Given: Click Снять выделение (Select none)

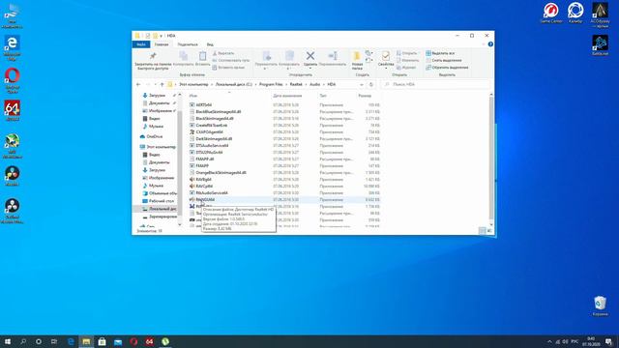Looking at the screenshot, I should point(444,60).
